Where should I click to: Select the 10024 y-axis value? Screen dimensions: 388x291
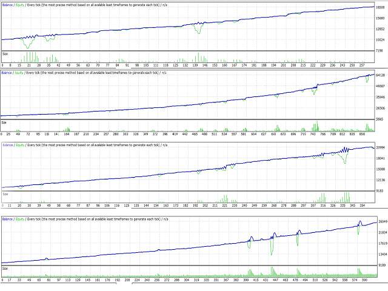point(380,40)
